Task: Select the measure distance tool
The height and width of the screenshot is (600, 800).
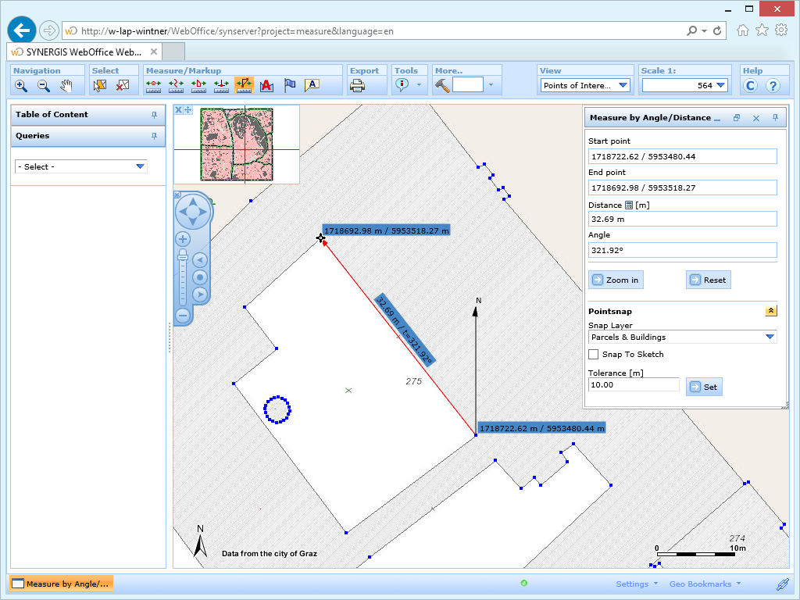Action: (176, 86)
